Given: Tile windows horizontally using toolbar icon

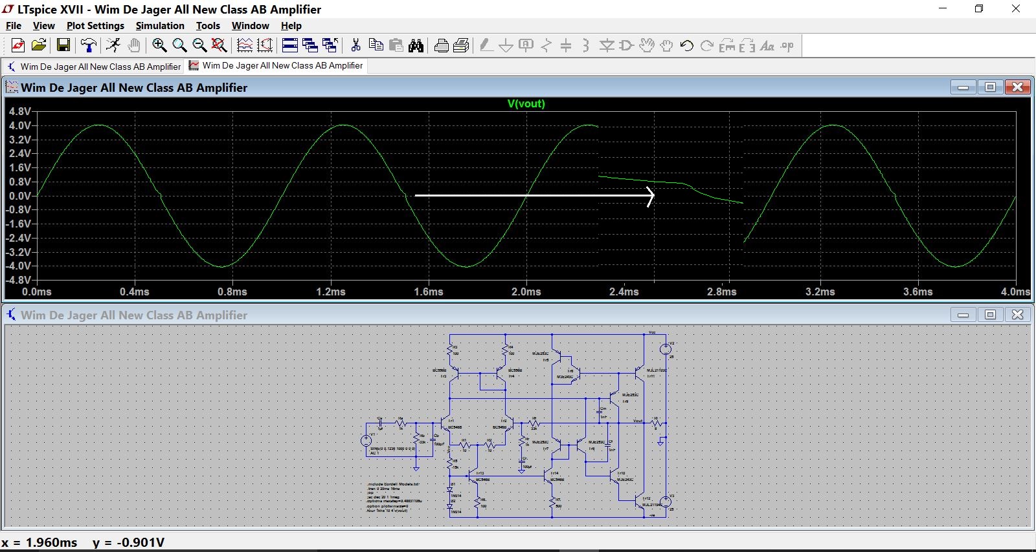Looking at the screenshot, I should coord(290,45).
